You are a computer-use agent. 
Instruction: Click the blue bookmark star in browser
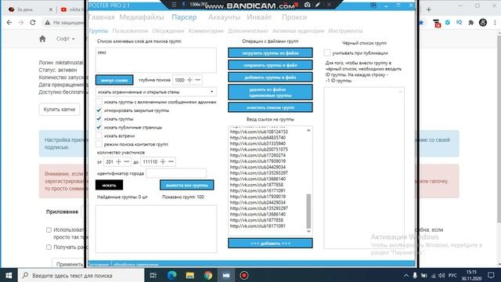[421, 23]
